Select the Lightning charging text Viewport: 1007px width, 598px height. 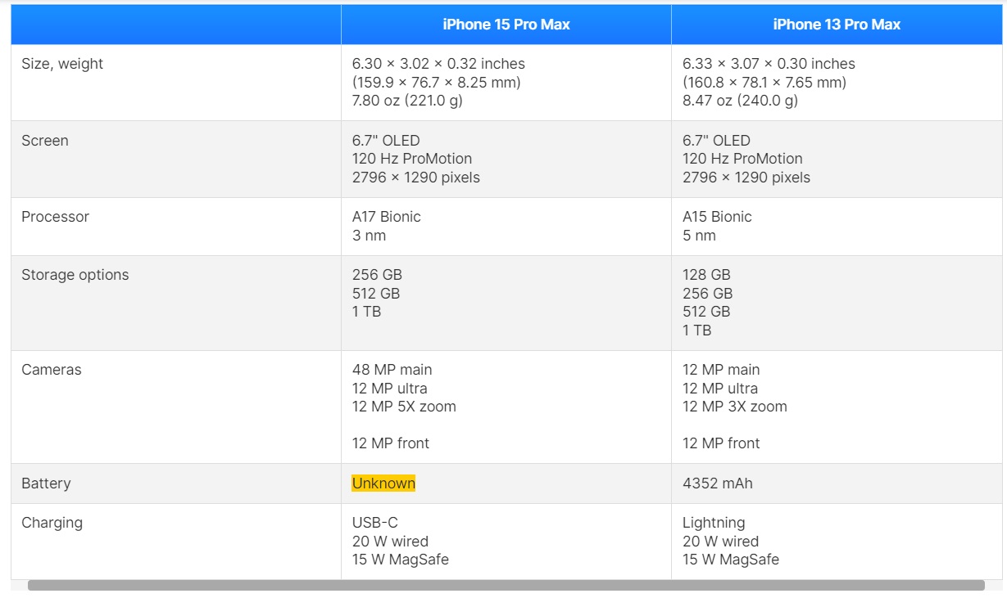[714, 523]
